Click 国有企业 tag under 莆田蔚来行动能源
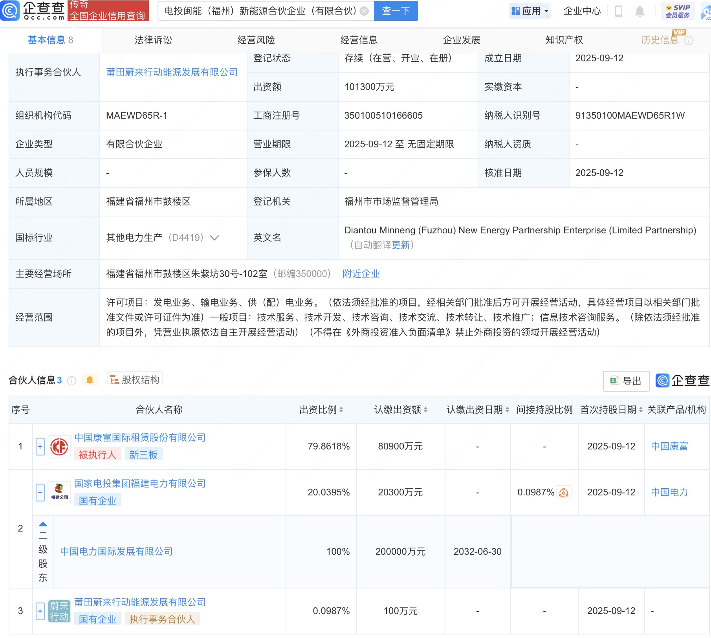The height and width of the screenshot is (638, 711). click(x=97, y=620)
